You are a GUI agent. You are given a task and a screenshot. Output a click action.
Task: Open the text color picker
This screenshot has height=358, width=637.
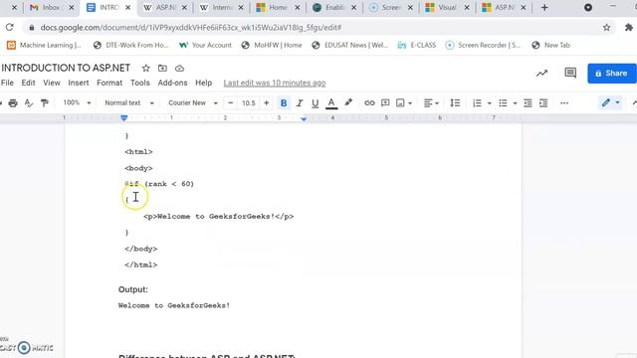click(331, 103)
